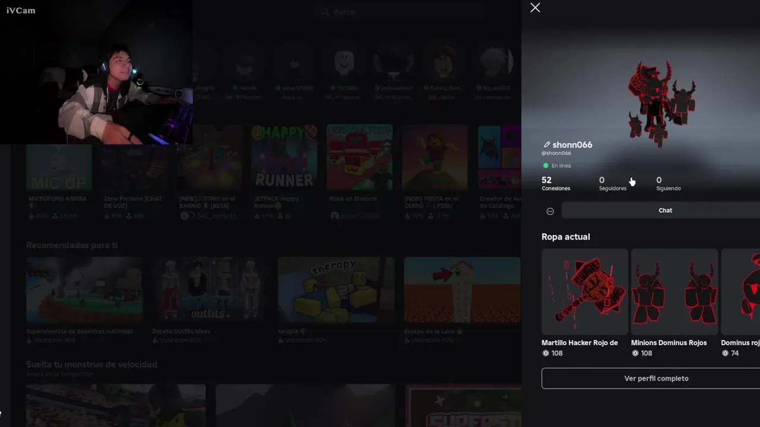Select Martillo Hacker Rojo item thumbnail

pyautogui.click(x=584, y=292)
